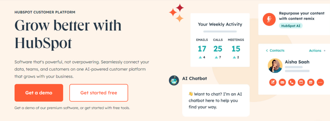Click the AI Chatbot robot avatar icon

pyautogui.click(x=174, y=80)
